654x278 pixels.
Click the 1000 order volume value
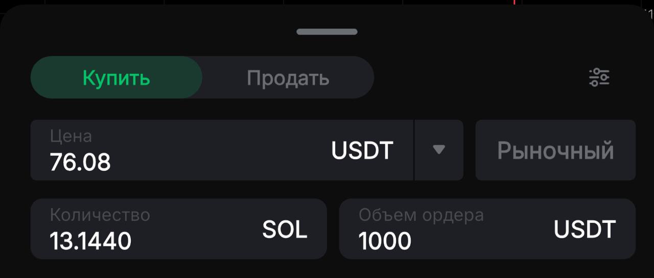[385, 241]
